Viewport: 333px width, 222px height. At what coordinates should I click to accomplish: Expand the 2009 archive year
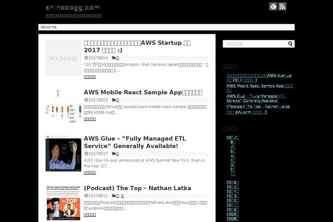pyautogui.click(x=233, y=214)
